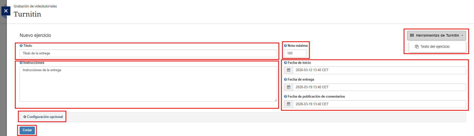Open the calendar icon for Fecha de entrega
Image resolution: width=474 pixels, height=136 pixels.
[x=289, y=87]
